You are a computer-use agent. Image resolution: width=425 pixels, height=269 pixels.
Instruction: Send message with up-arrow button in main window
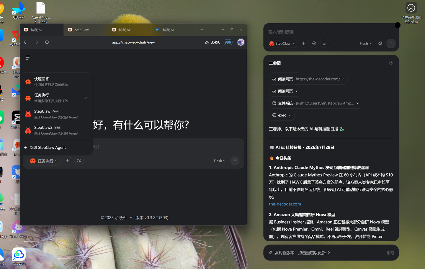[235, 161]
